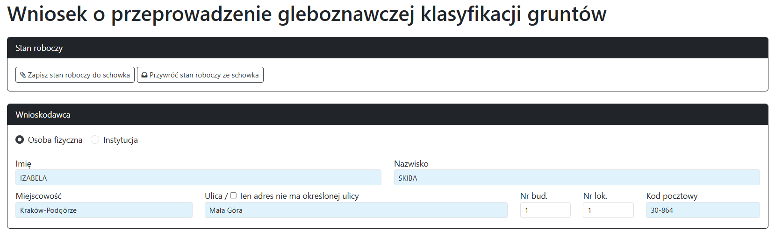Click the inbox tray icon on the restore button
The image size is (775, 231).
144,75
